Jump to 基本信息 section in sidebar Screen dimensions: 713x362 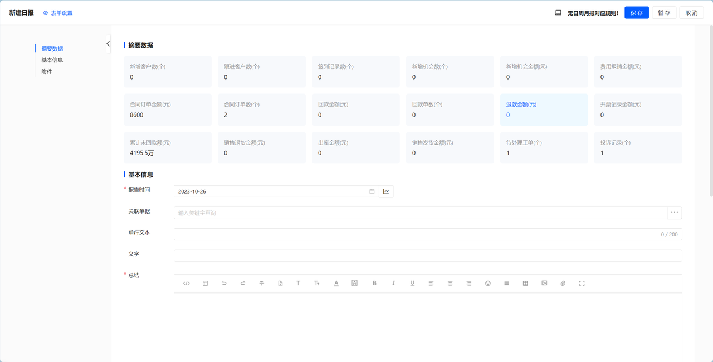[x=52, y=60]
